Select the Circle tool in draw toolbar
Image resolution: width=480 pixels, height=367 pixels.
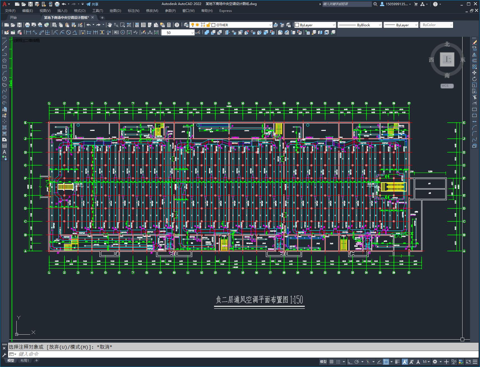(x=4, y=79)
